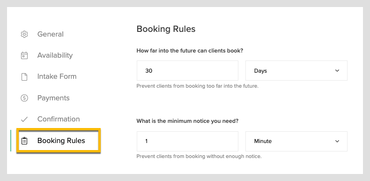
Task: Click the Booking Rules clipboard icon
Action: point(24,141)
